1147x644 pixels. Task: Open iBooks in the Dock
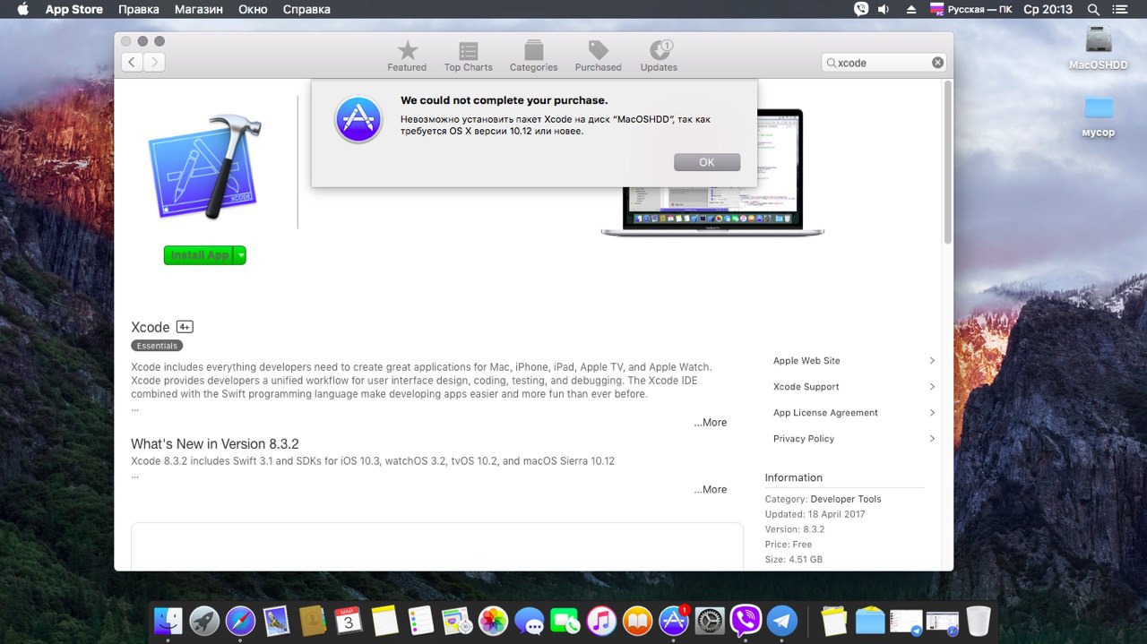click(637, 621)
